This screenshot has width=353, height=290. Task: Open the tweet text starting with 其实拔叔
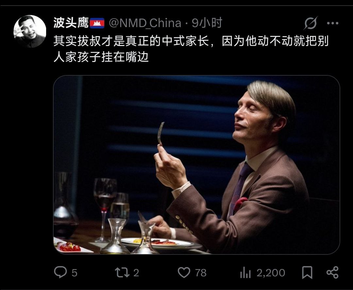coord(191,49)
